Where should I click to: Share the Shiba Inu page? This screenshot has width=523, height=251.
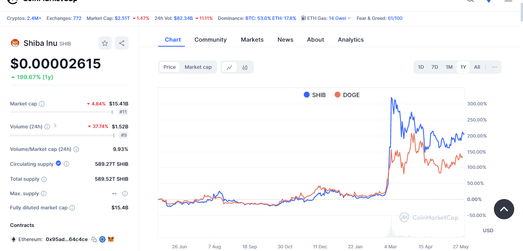coord(122,43)
